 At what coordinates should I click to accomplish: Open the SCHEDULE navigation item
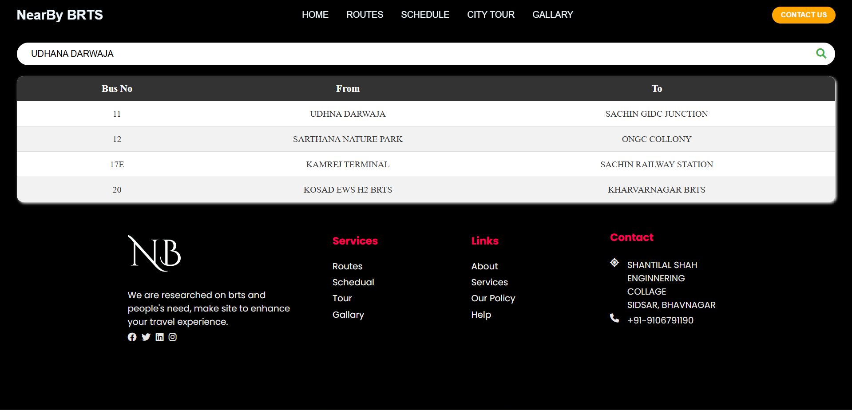(x=425, y=15)
